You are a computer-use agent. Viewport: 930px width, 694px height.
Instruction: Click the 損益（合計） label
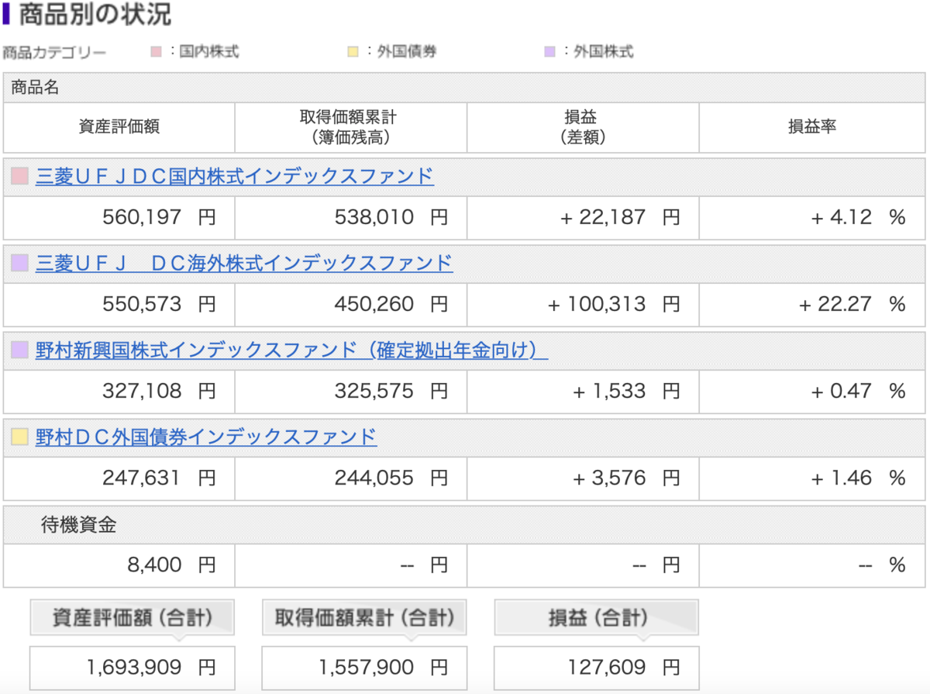(596, 618)
